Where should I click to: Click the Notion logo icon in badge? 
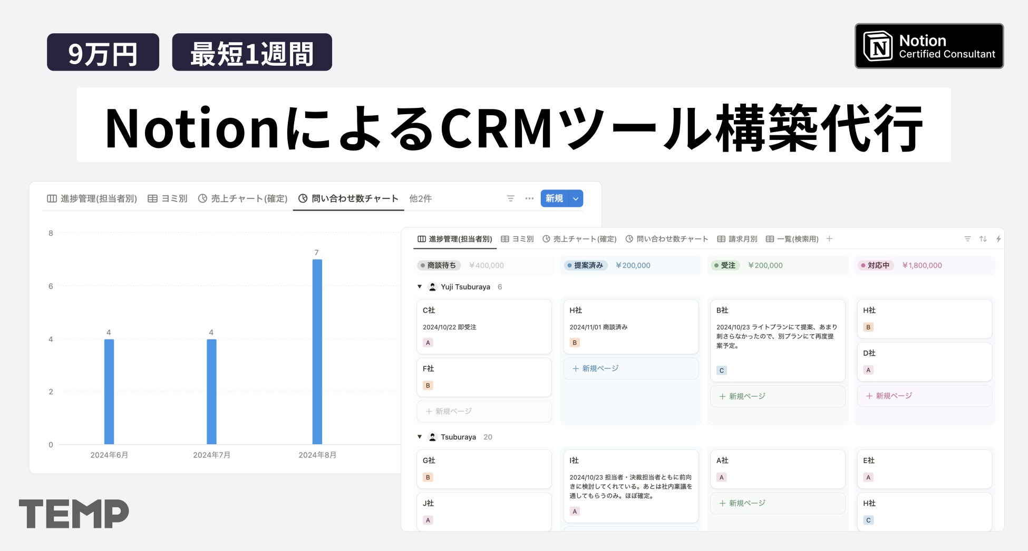tap(878, 46)
